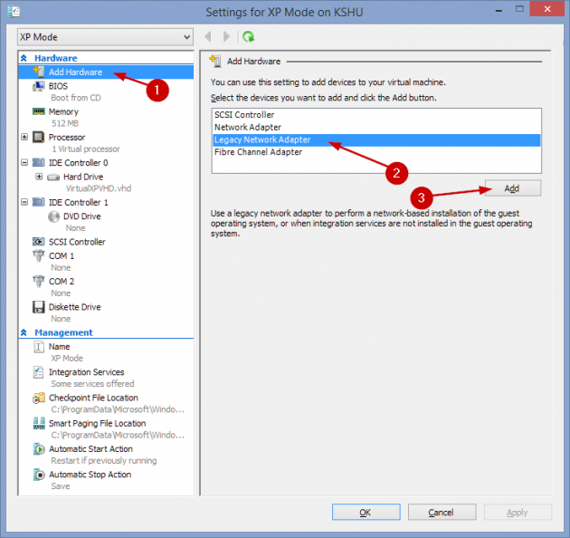The height and width of the screenshot is (538, 570).
Task: Click the IDE Controller 1 icon
Action: tap(39, 202)
